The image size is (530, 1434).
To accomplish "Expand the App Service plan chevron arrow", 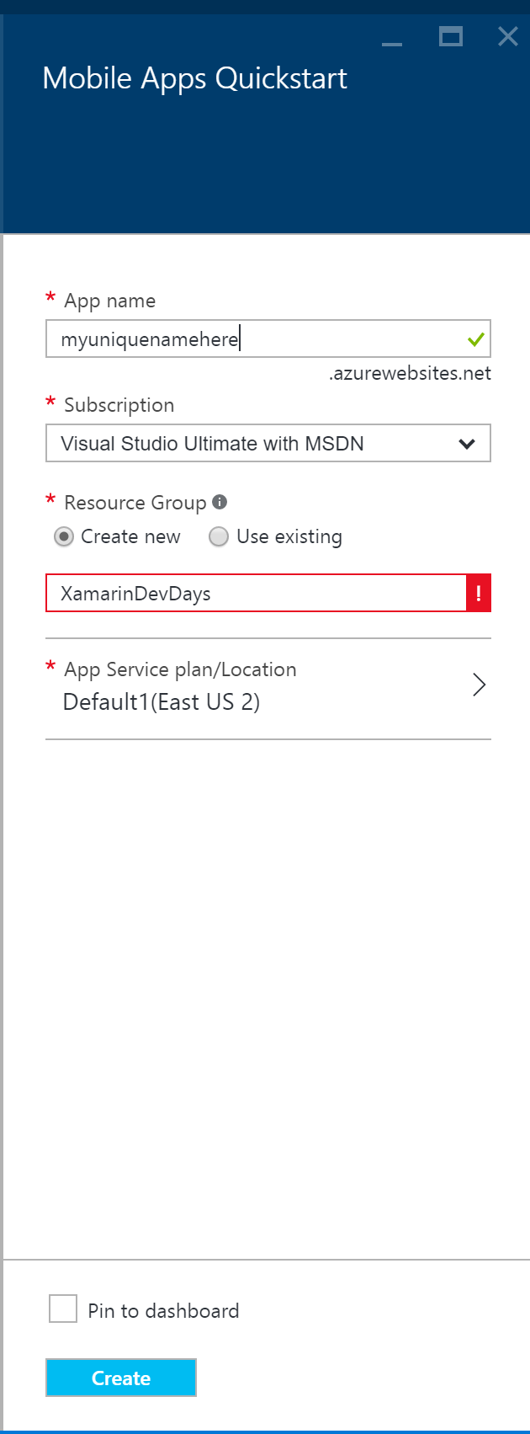I will [x=479, y=685].
